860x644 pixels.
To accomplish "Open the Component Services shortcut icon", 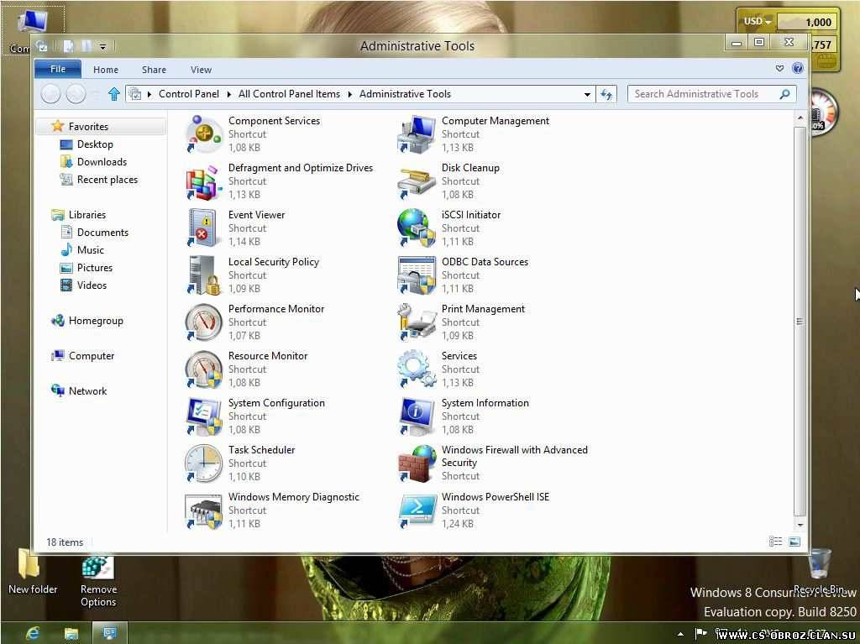I will click(204, 134).
